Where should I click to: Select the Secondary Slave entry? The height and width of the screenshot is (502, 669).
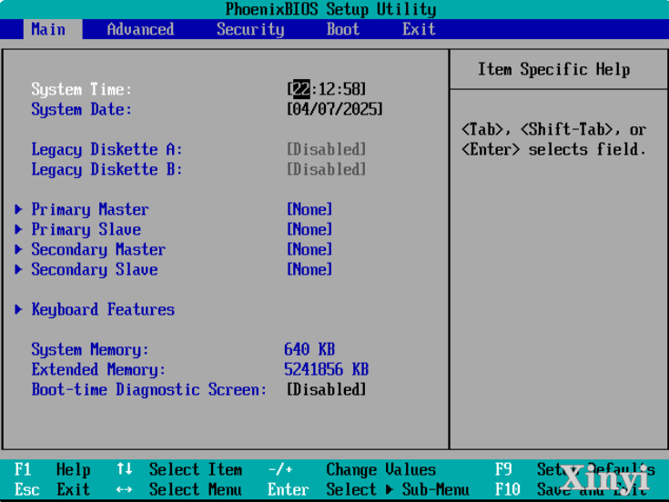click(x=95, y=270)
